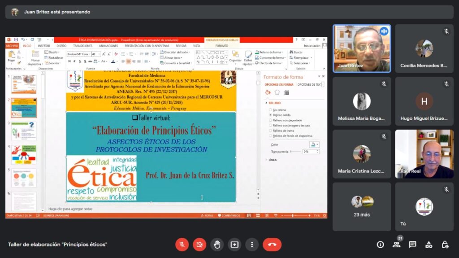Viewport: 459px width, 258px height.
Task: Open the activities panel
Action: (429, 245)
